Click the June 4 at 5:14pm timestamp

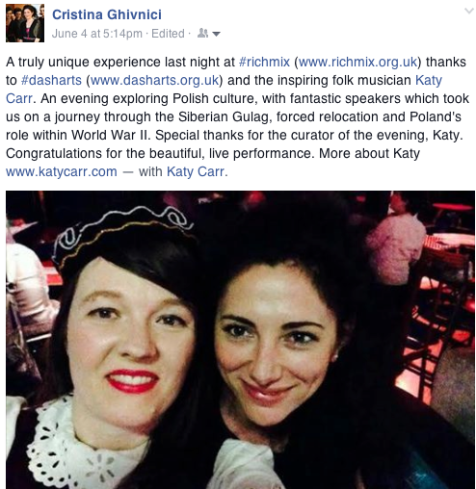click(97, 34)
